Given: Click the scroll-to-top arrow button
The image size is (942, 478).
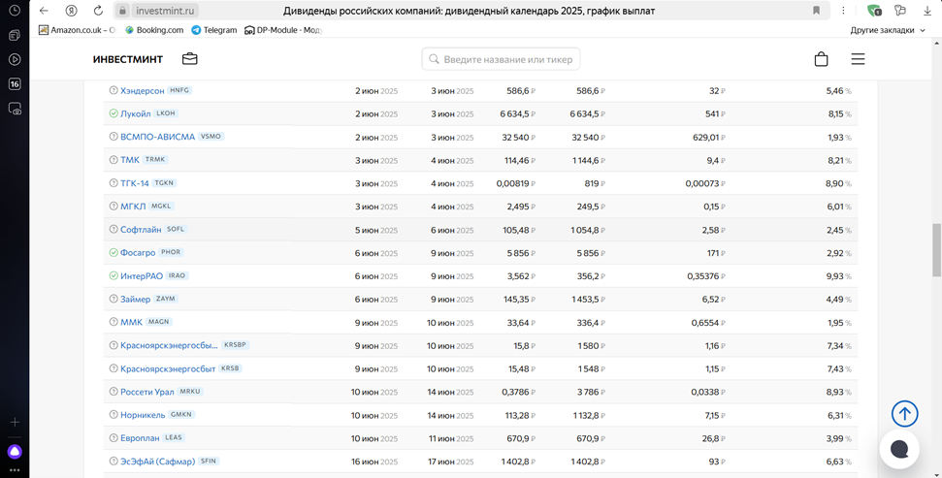Looking at the screenshot, I should 904,414.
